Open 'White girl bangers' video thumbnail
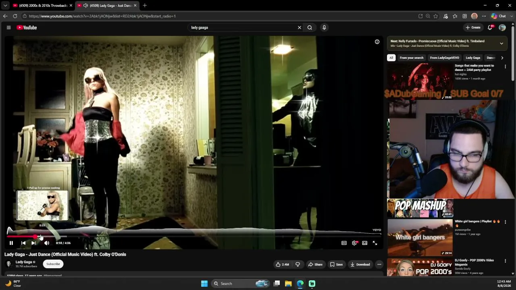516x290 pixels. click(x=420, y=238)
